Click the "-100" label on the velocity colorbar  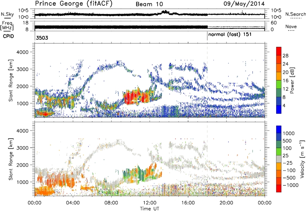pos(289,170)
